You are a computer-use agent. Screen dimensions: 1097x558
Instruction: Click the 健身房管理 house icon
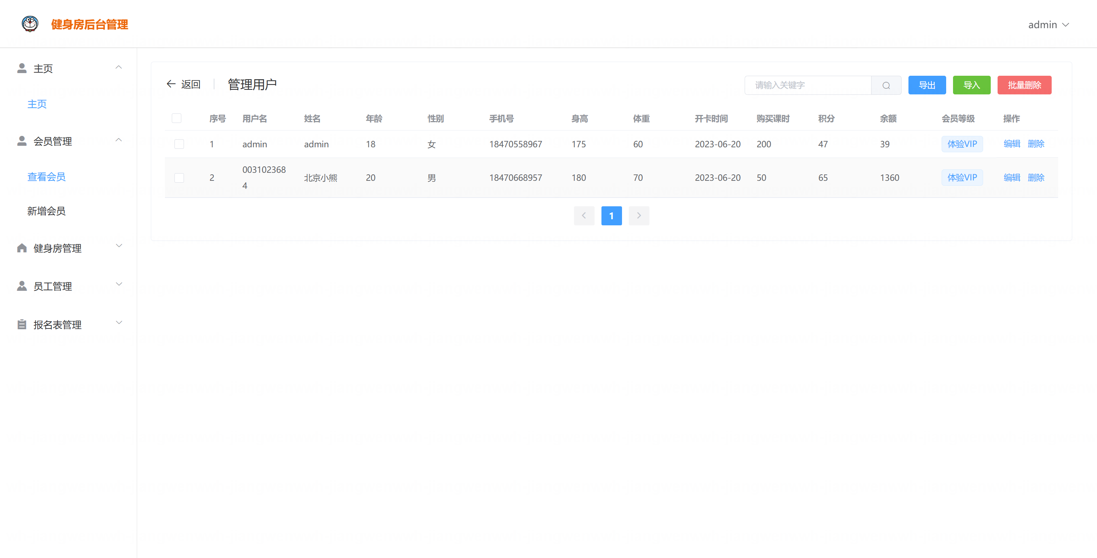pos(22,248)
